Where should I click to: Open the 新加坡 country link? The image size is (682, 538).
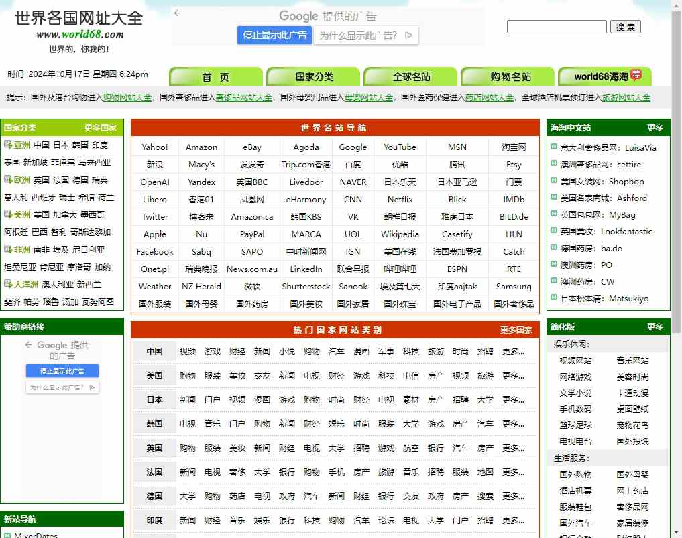coord(35,162)
